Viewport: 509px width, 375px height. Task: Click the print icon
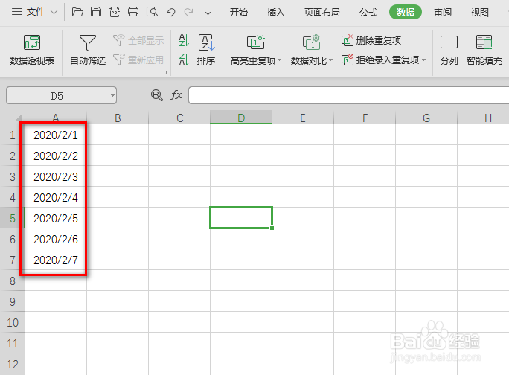click(133, 13)
